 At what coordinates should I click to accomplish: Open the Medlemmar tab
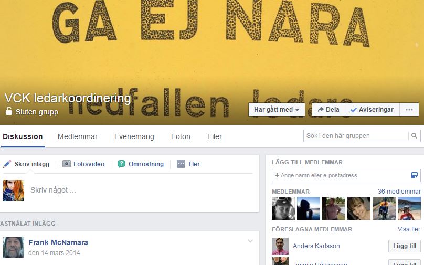tap(78, 136)
